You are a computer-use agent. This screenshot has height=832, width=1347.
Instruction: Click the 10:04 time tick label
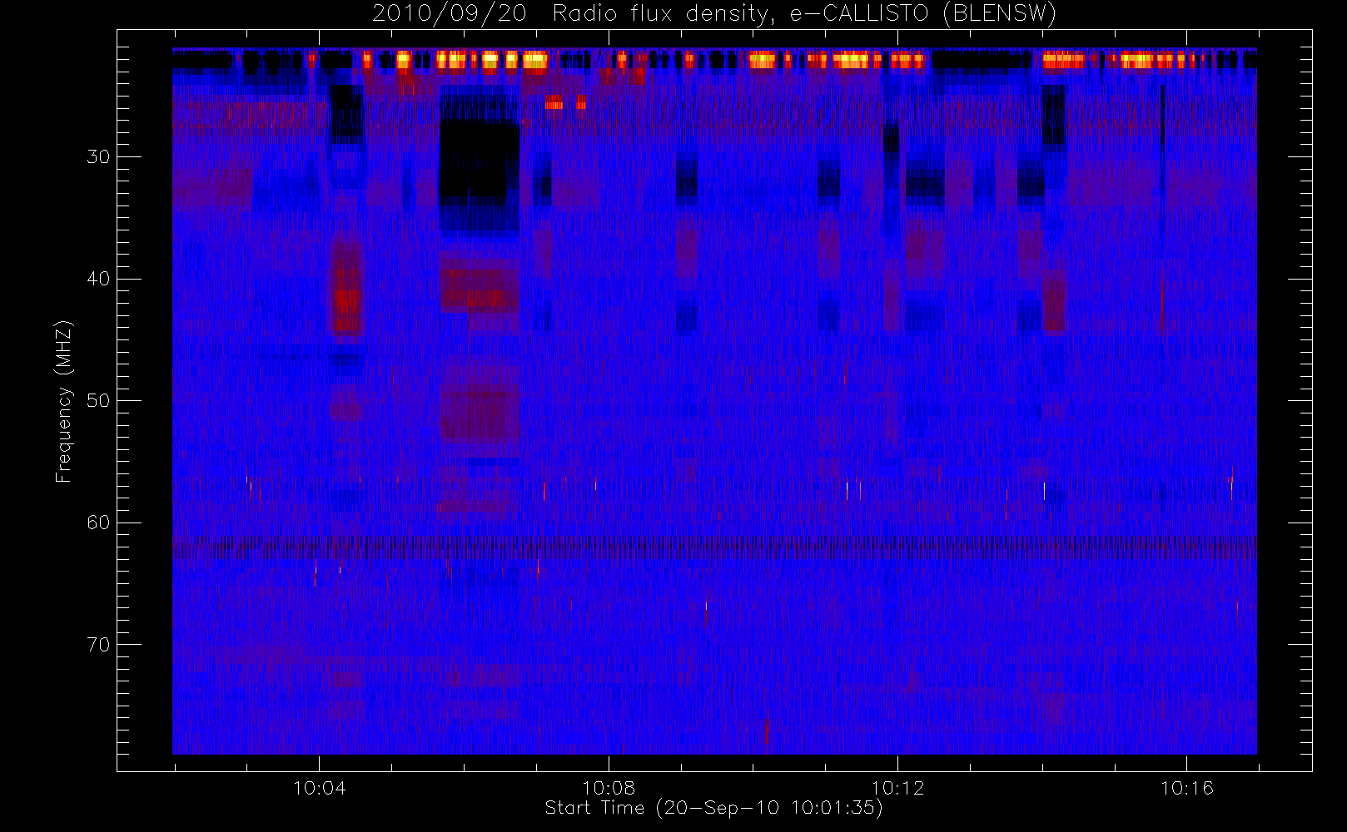pos(319,788)
